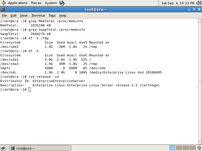Click the scrollbar up arrow in the terminal
Viewport: 202px width, 151px height.
[x=200, y=20]
